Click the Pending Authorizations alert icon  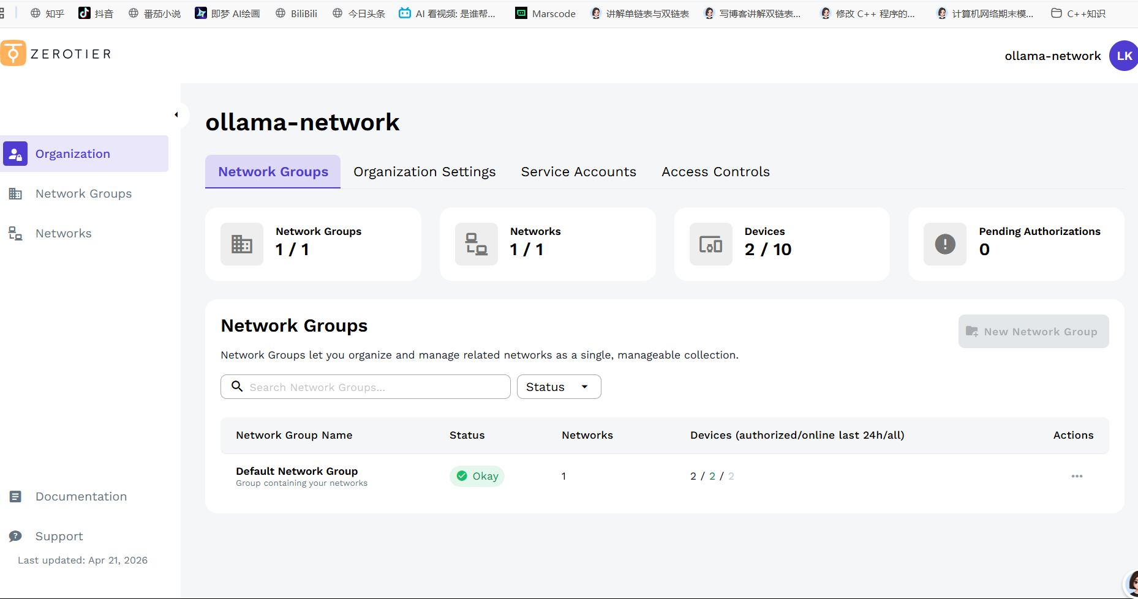(x=945, y=244)
